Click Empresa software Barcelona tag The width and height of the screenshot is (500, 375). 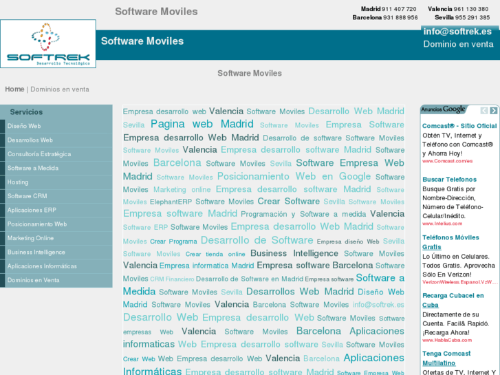coord(315,265)
